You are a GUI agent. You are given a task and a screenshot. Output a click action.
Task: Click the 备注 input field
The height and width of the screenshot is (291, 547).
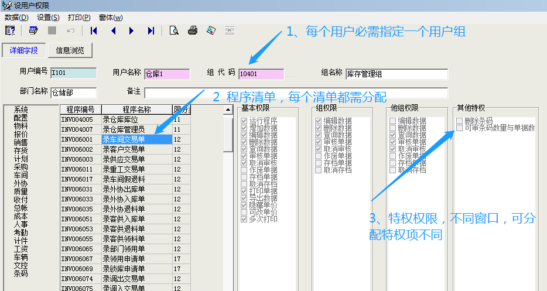[296, 93]
